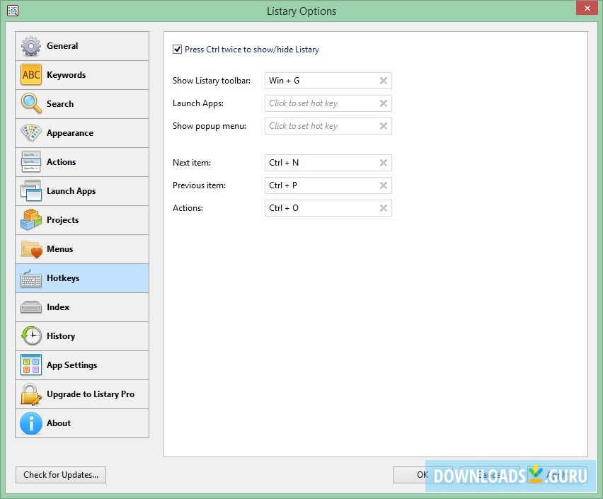Click the App Settings grid icon
The width and height of the screenshot is (603, 499).
click(30, 365)
